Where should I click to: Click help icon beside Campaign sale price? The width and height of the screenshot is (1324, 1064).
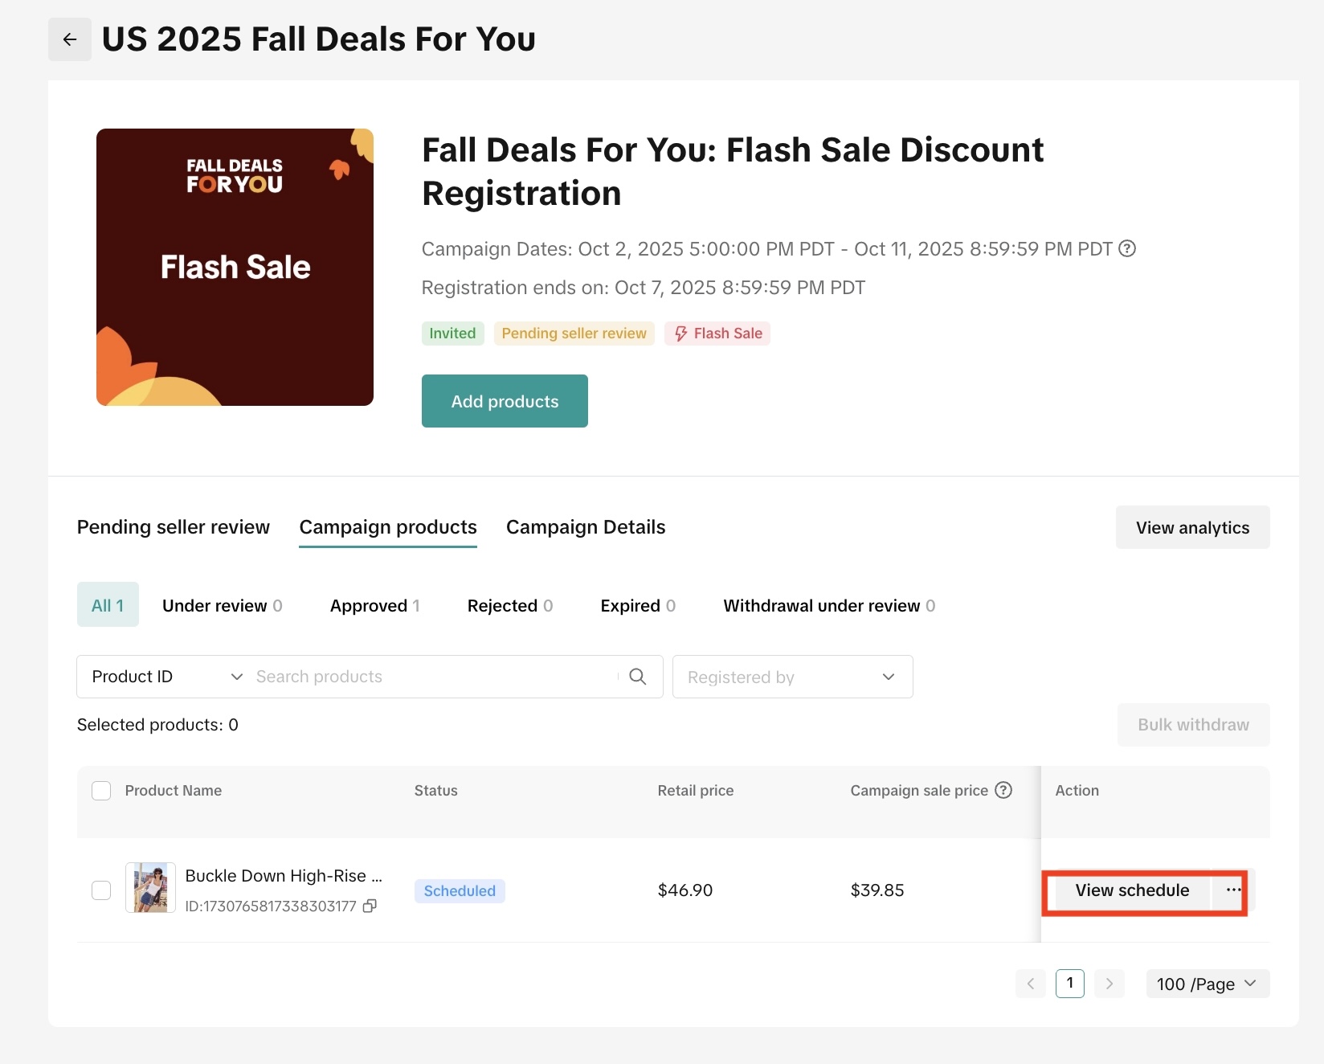point(1003,790)
